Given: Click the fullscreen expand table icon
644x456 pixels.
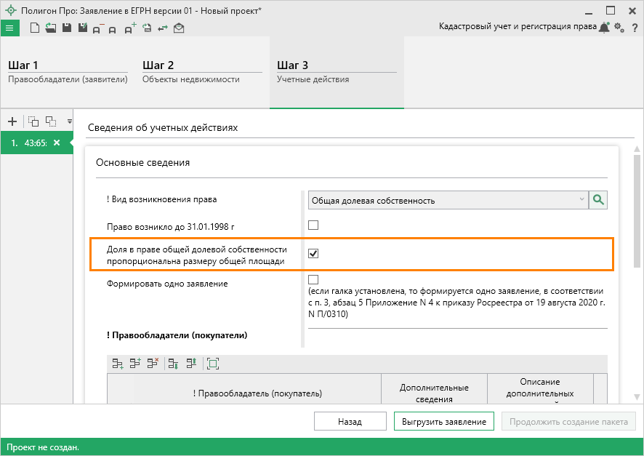Looking at the screenshot, I should click(212, 364).
